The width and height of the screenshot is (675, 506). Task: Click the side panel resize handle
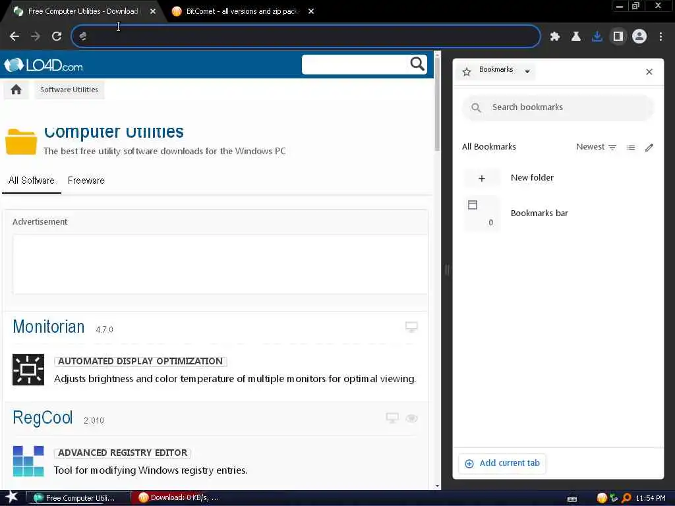point(447,270)
